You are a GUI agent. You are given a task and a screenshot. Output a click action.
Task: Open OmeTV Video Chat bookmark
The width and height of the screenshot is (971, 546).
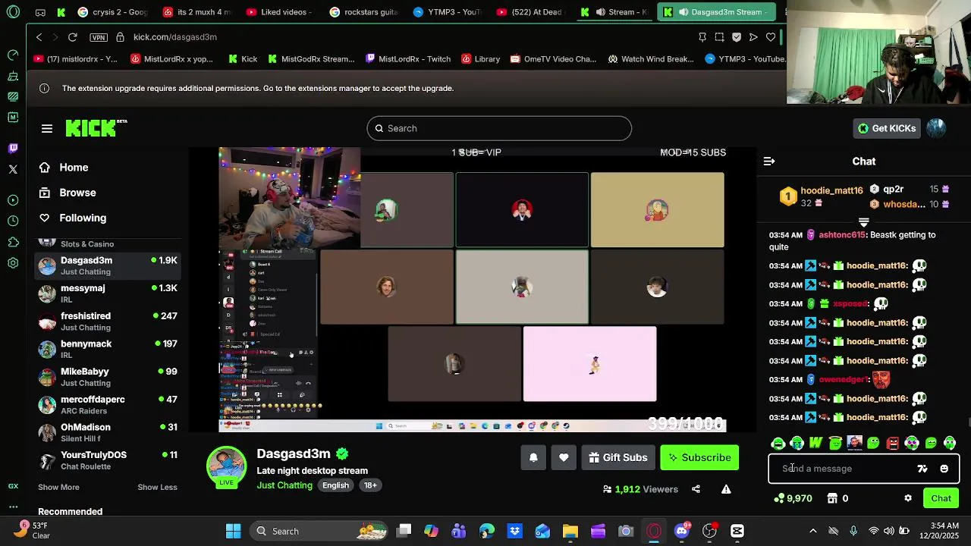553,59
